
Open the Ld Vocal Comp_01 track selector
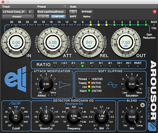pyautogui.click(x=15, y=12)
